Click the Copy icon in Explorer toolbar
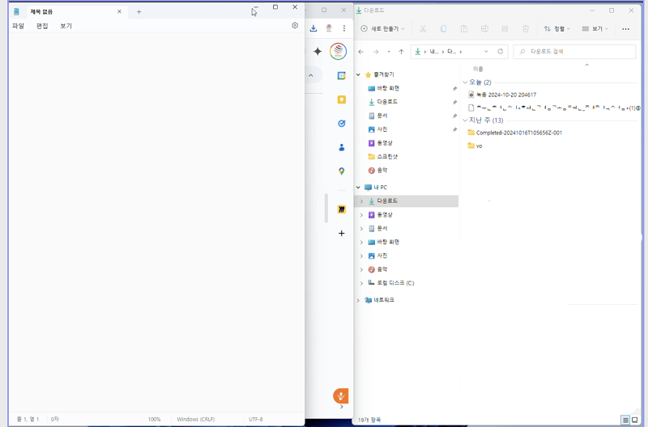 pos(443,28)
